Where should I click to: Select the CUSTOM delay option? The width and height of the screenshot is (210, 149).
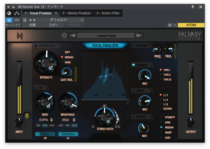point(161,109)
